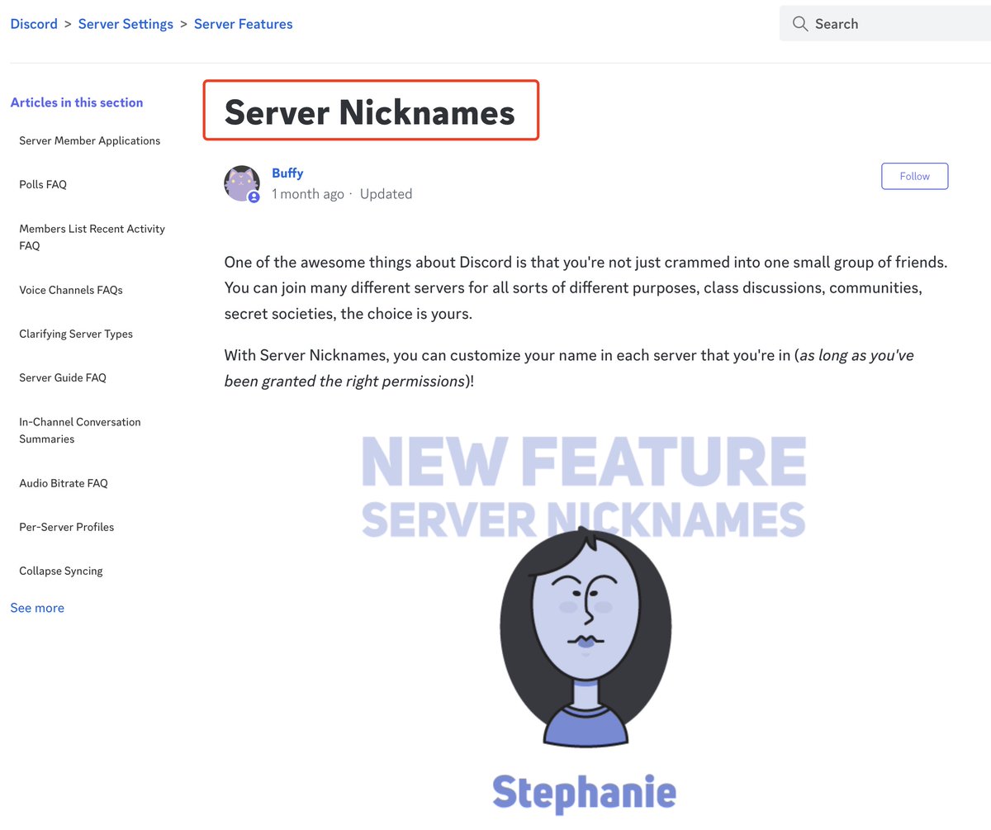Open Voice Channels FAQs article

point(71,290)
